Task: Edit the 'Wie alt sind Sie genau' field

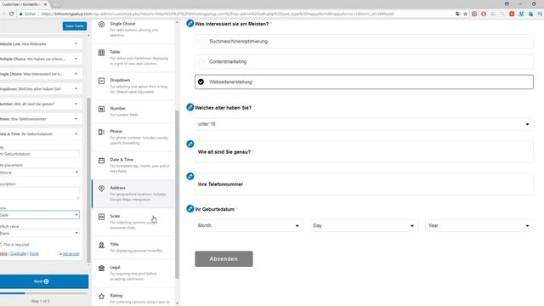Action: (x=190, y=144)
